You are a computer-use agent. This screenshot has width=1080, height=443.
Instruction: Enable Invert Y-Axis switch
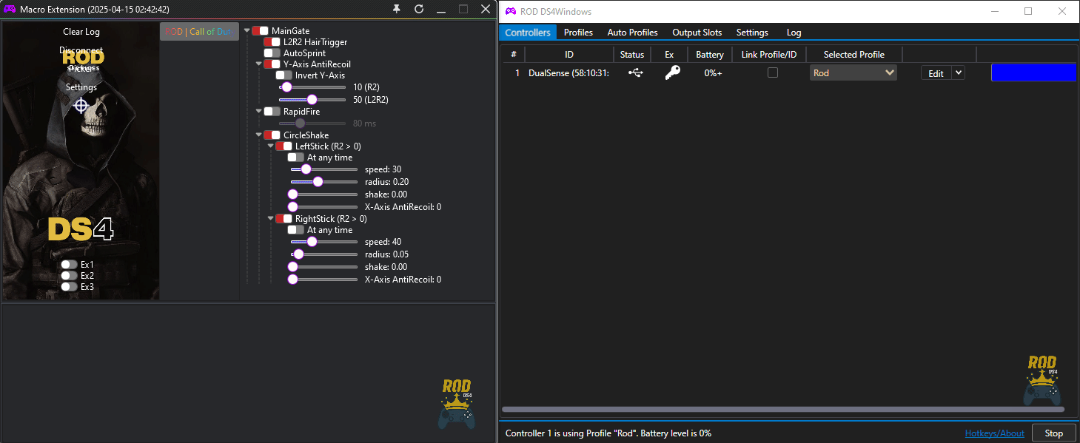(284, 75)
